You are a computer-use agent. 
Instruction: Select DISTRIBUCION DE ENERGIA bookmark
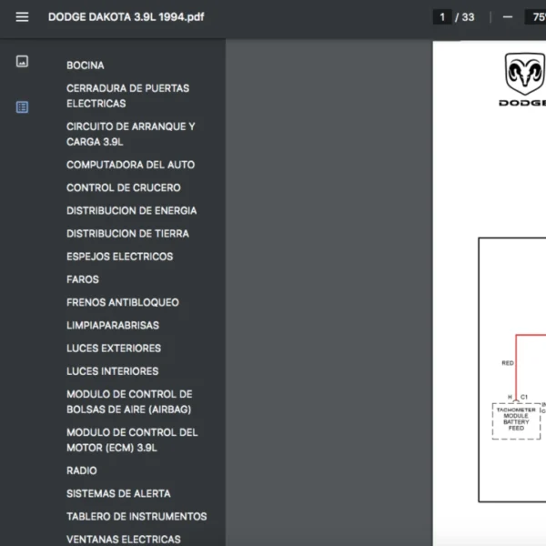pos(132,211)
